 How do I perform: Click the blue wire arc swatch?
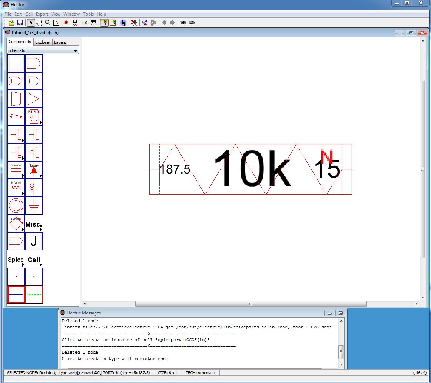point(16,295)
